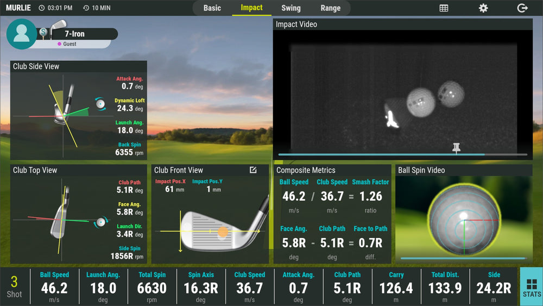Click the Smash Factor value
The image size is (543, 306).
tap(370, 196)
